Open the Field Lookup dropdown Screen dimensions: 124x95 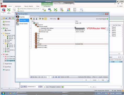tap(60, 19)
